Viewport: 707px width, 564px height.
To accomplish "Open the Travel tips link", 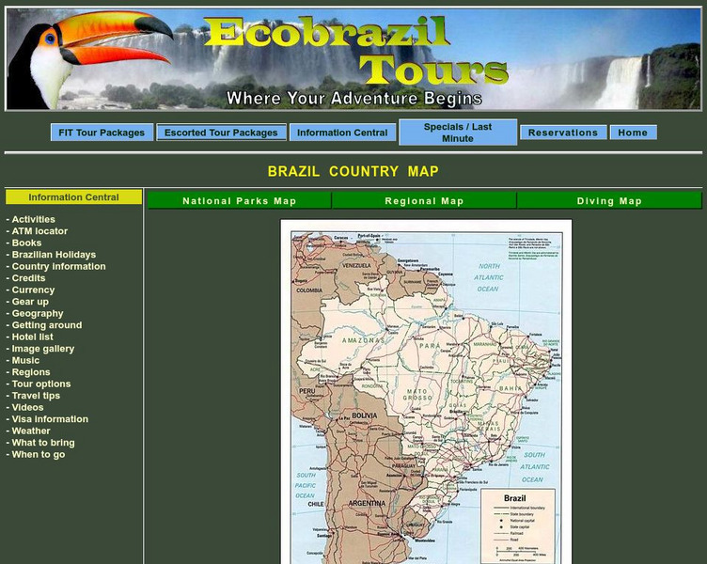I will tap(36, 395).
